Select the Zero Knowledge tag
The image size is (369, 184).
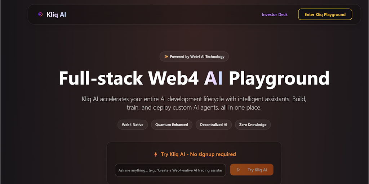tap(253, 125)
